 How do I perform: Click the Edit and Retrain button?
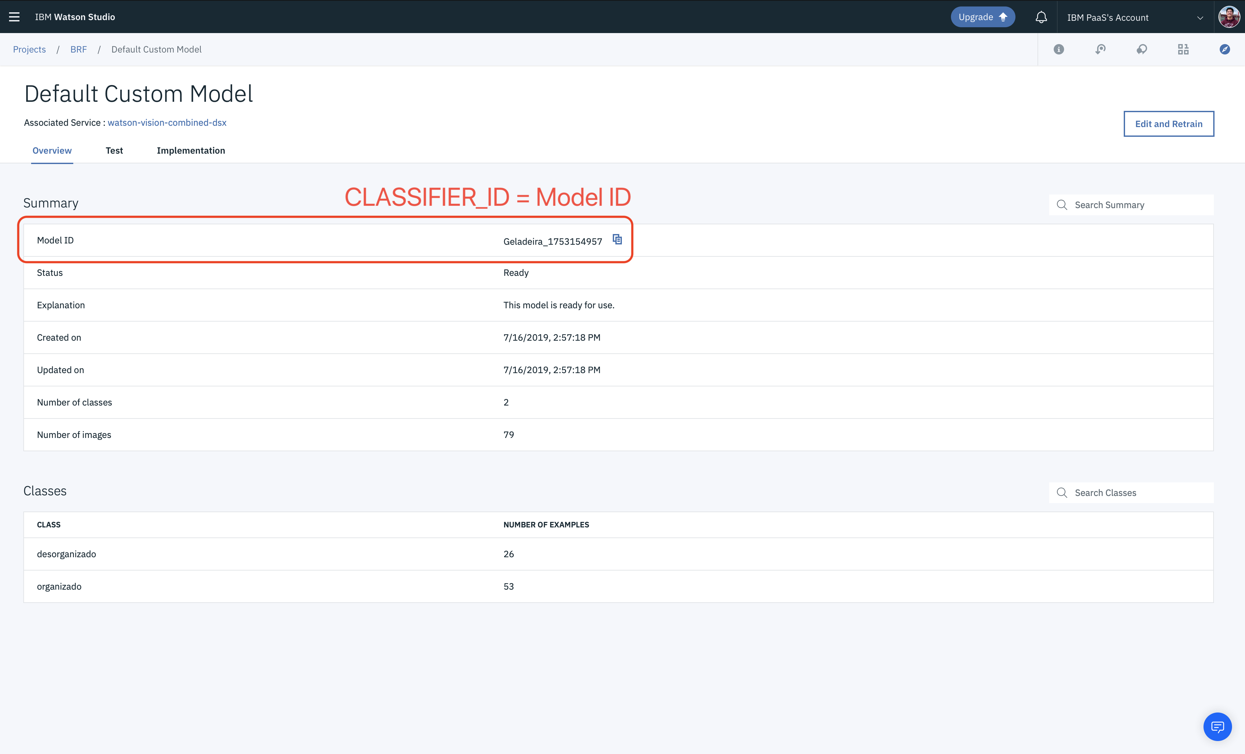click(x=1168, y=124)
